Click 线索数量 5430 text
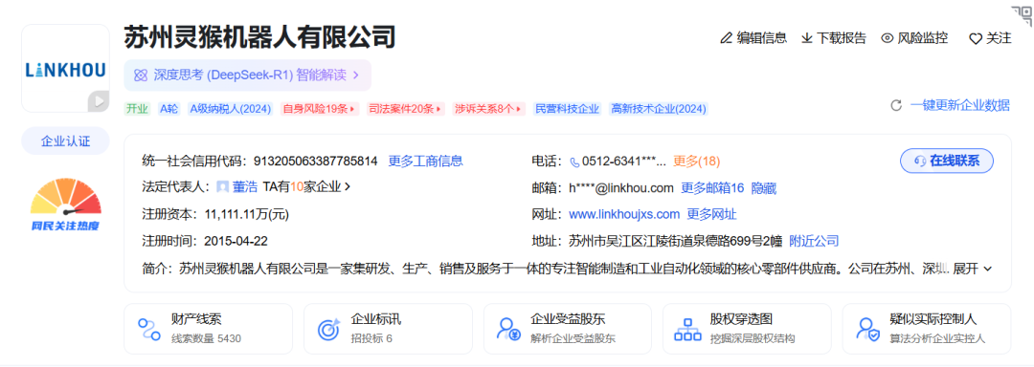The image size is (1034, 367). 207,338
